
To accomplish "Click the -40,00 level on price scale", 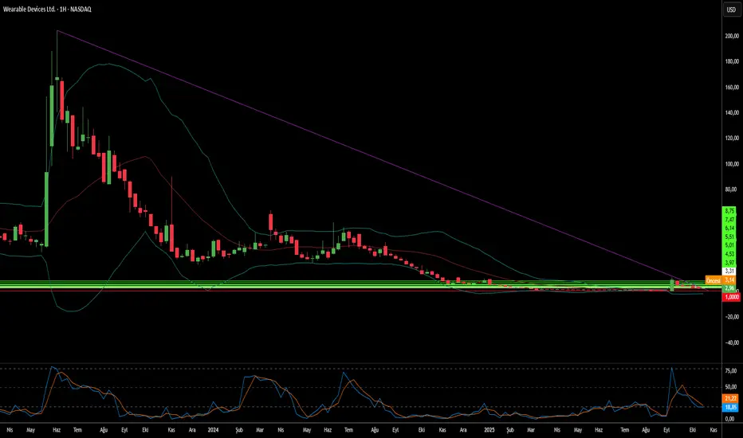I will pyautogui.click(x=732, y=342).
